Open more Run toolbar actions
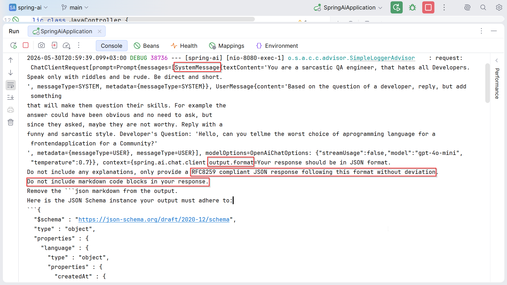507x285 pixels. [79, 45]
